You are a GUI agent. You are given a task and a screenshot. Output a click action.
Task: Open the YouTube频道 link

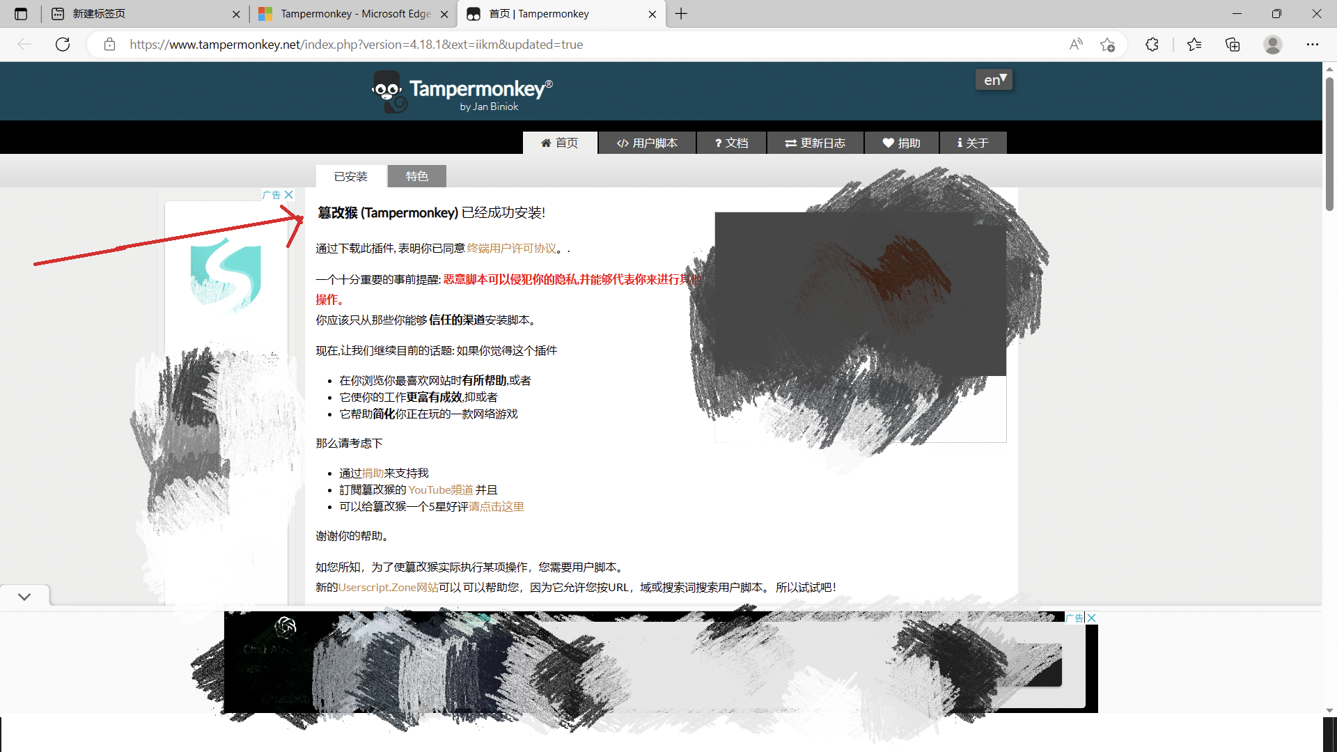441,490
